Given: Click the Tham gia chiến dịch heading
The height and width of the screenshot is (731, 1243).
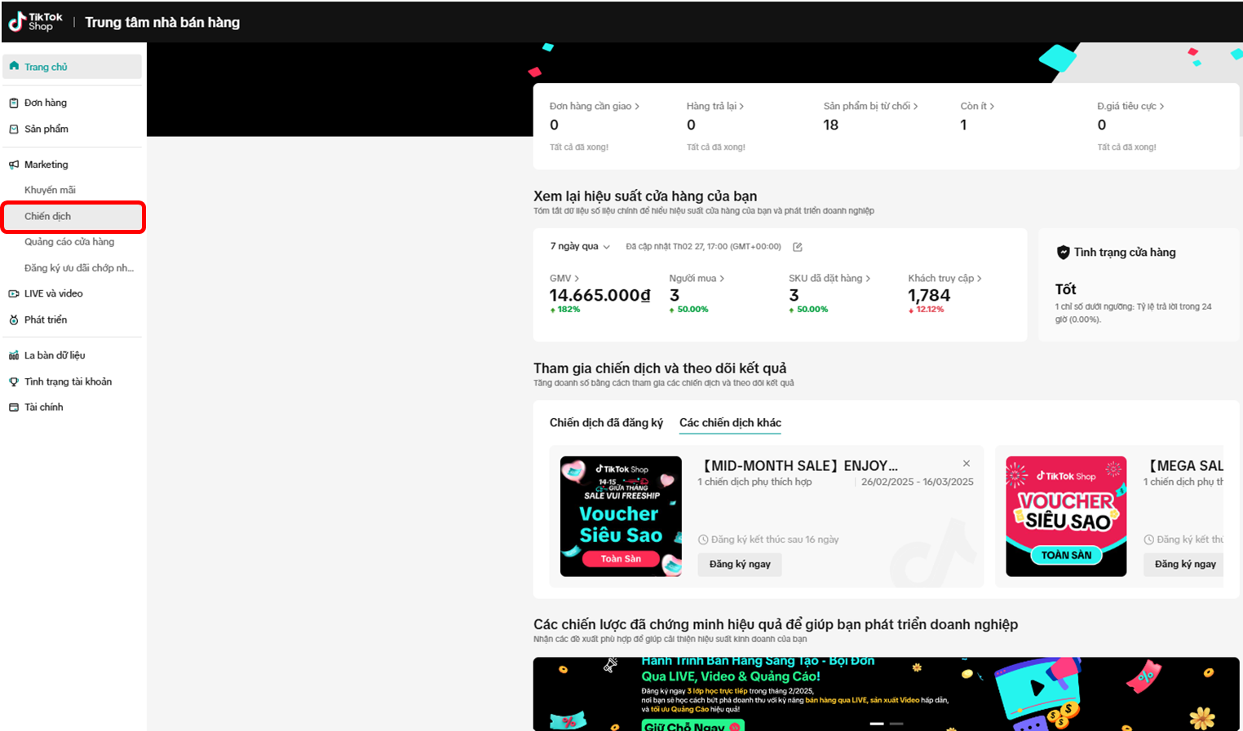Looking at the screenshot, I should 660,368.
